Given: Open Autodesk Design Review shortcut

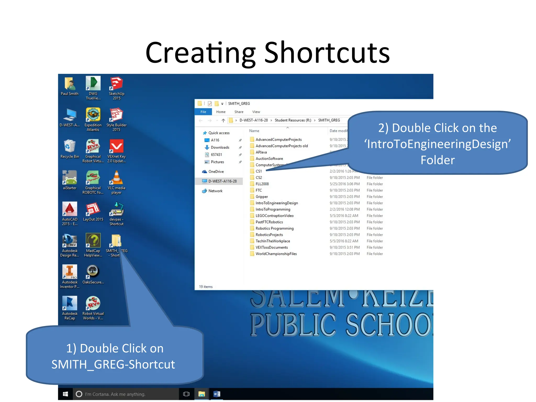Looking at the screenshot, I should tap(70, 245).
